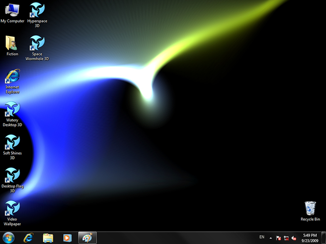Select the Video Wallpaper shortcut
Screen dimensions: 326x244
12,213
